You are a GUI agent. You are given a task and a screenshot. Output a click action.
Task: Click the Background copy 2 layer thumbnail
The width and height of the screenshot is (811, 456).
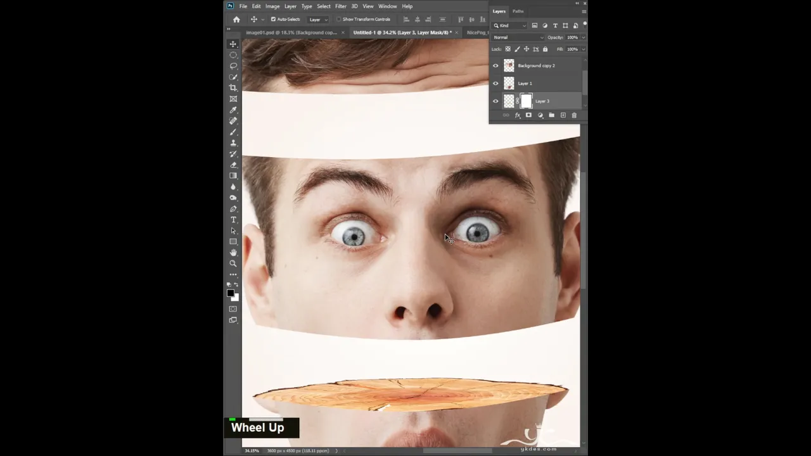point(509,65)
